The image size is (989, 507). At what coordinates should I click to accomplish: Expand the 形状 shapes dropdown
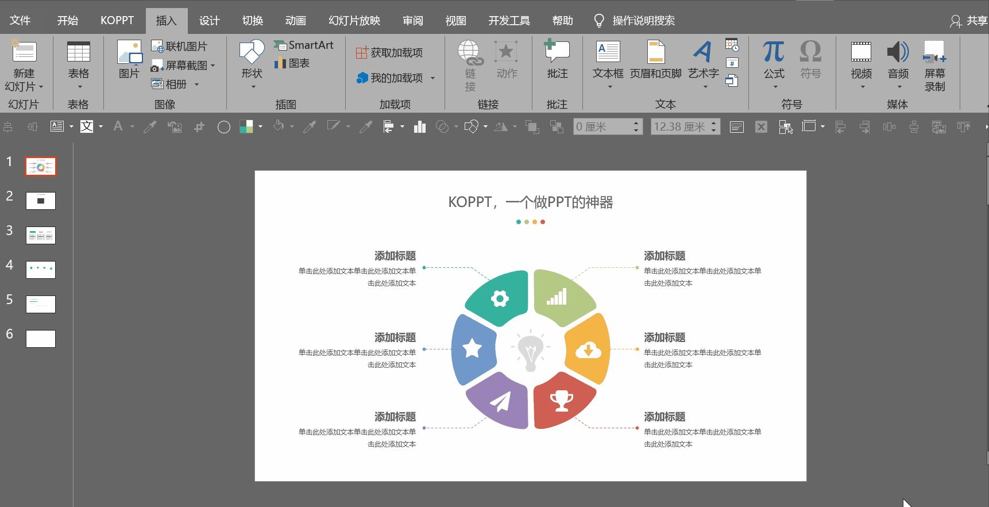252,87
